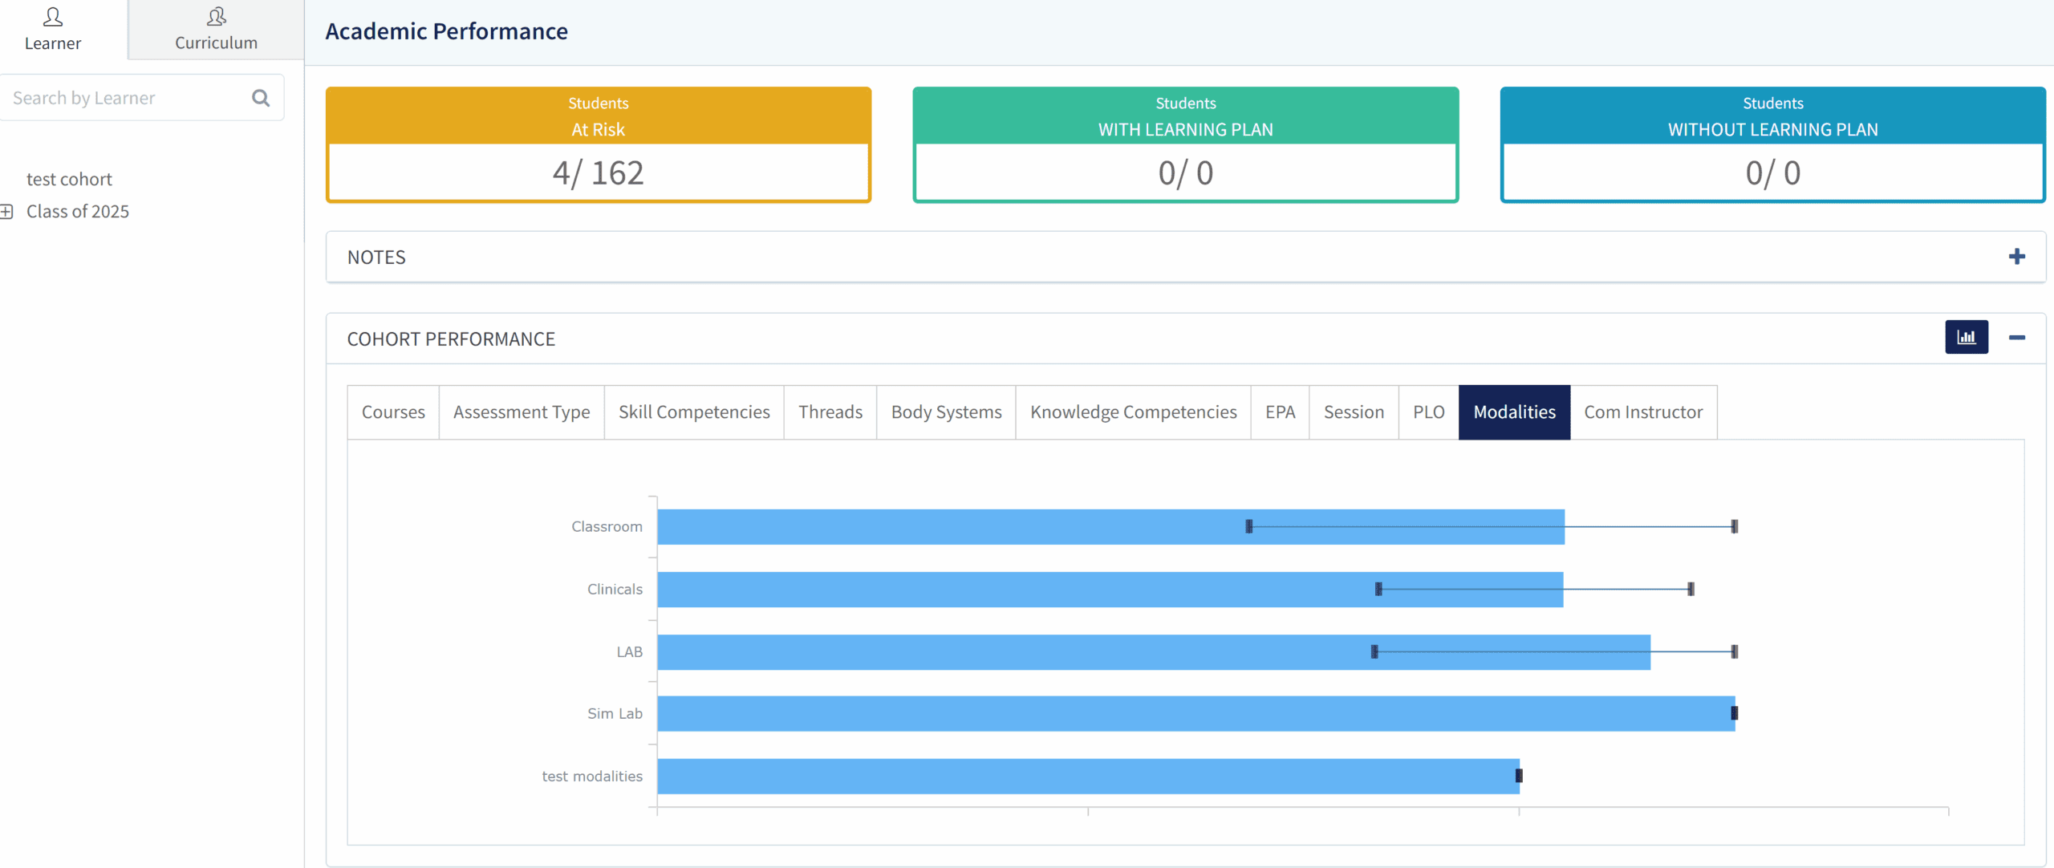
Task: Click the Learner person icon
Action: (x=53, y=17)
